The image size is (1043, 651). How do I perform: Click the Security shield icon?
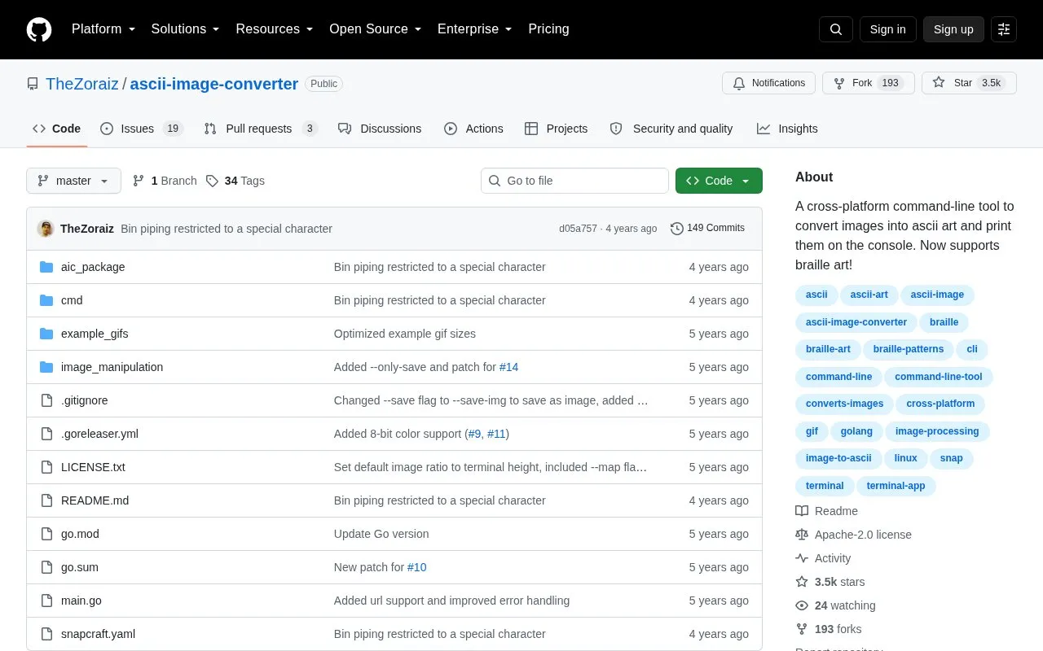(x=616, y=129)
